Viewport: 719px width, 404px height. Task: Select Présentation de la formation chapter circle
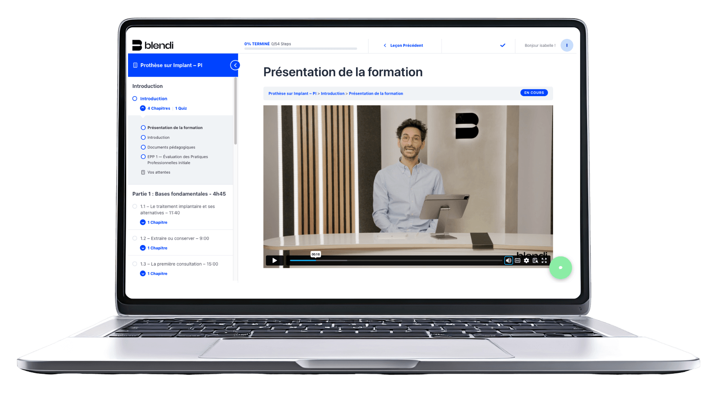143,128
